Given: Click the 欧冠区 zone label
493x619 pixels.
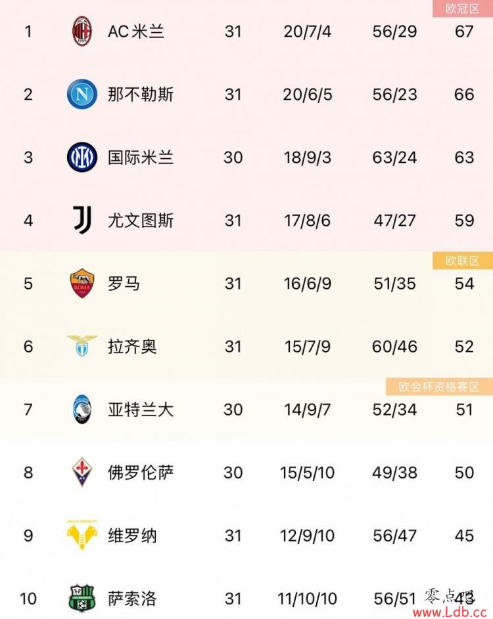Looking at the screenshot, I should pyautogui.click(x=463, y=9).
